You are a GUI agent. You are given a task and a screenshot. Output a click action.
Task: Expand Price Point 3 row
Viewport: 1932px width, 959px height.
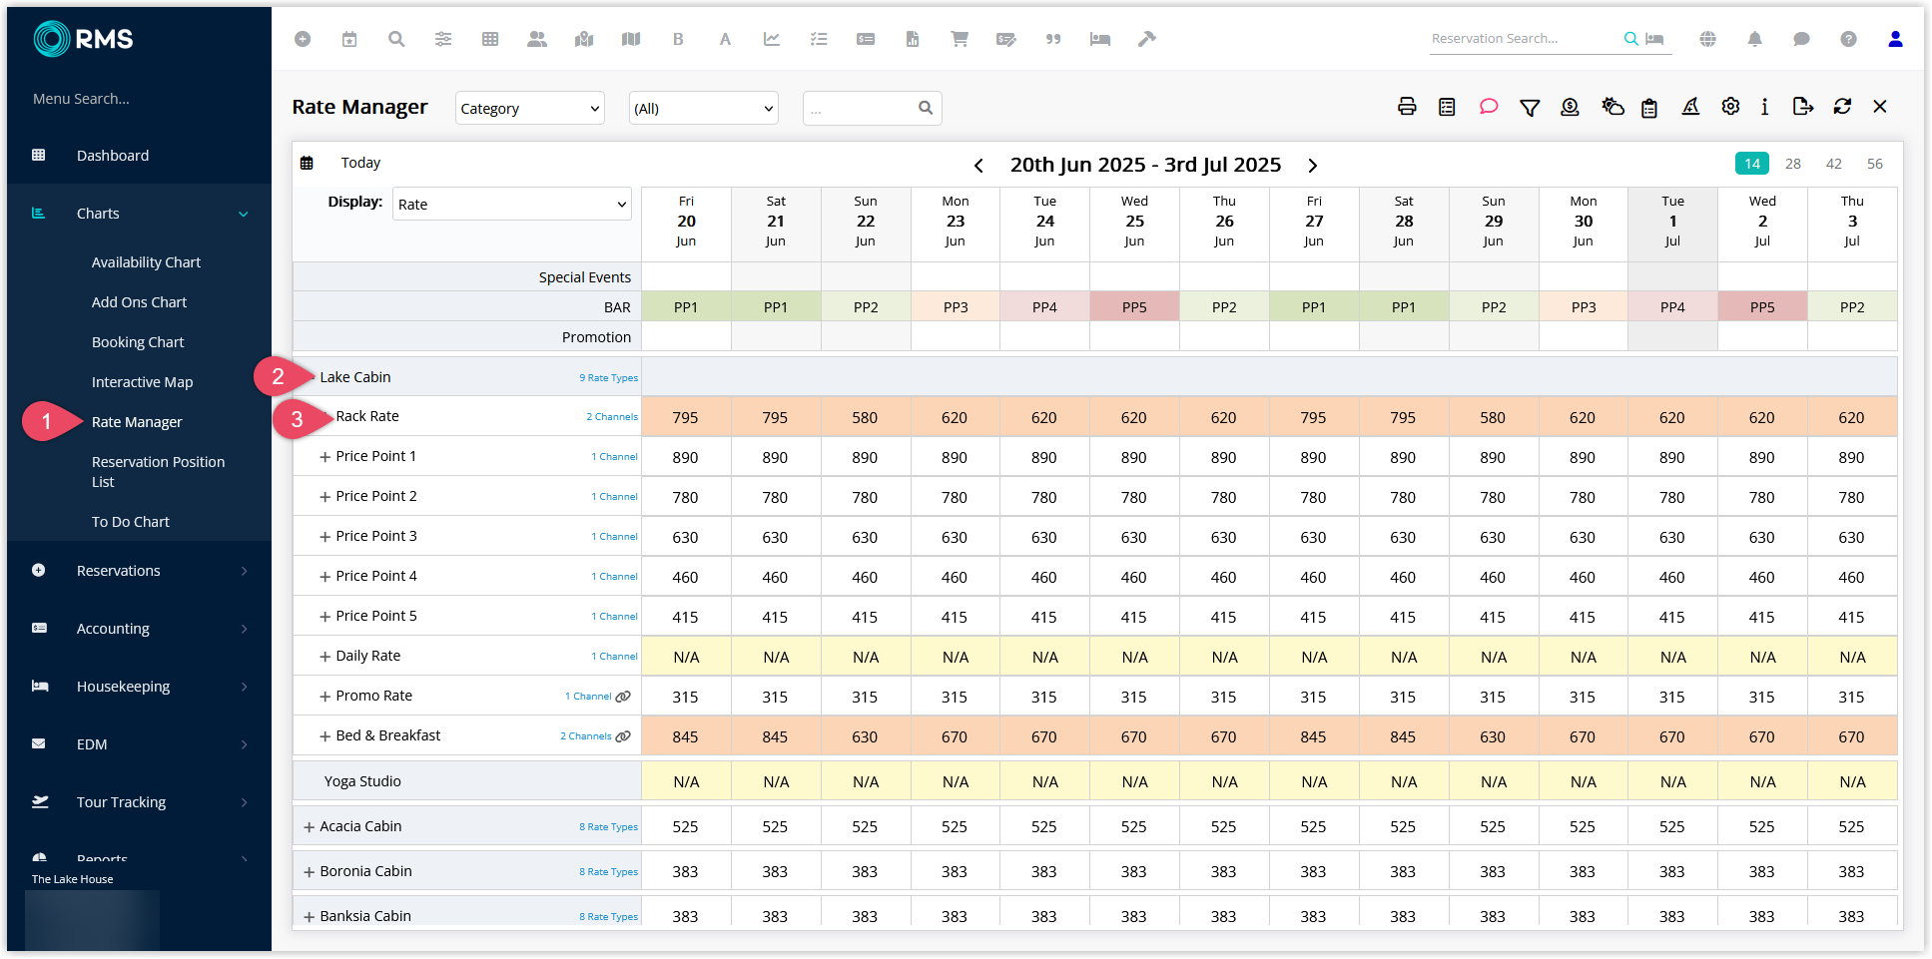(x=324, y=537)
